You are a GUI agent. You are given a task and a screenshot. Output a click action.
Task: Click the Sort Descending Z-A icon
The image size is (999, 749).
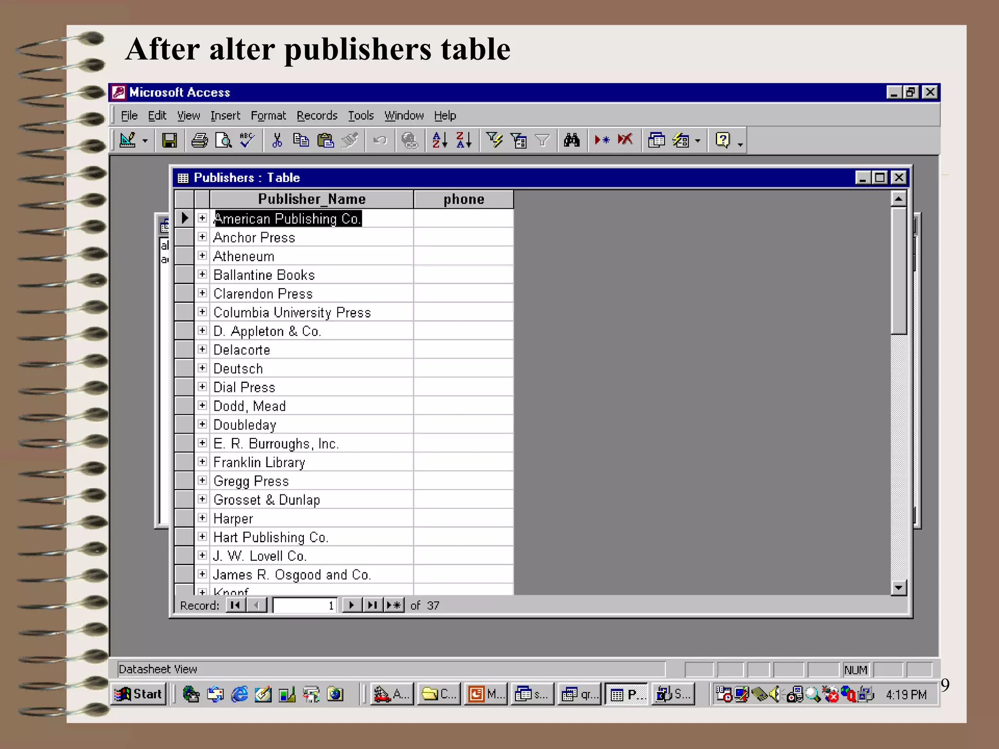pos(463,141)
